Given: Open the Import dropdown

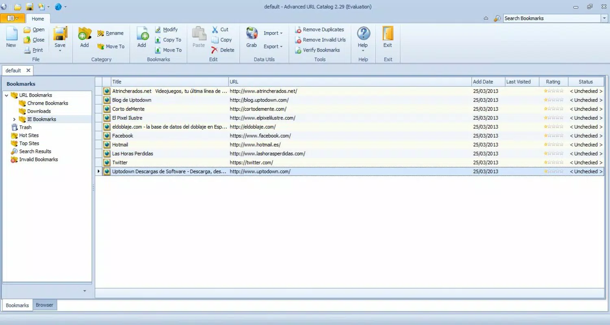Looking at the screenshot, I should click(273, 33).
